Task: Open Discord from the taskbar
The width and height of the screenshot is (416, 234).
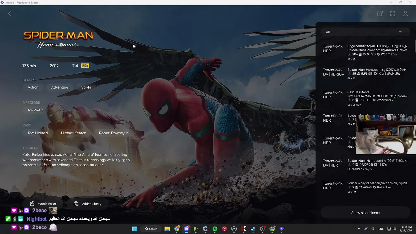Action: 186,229
